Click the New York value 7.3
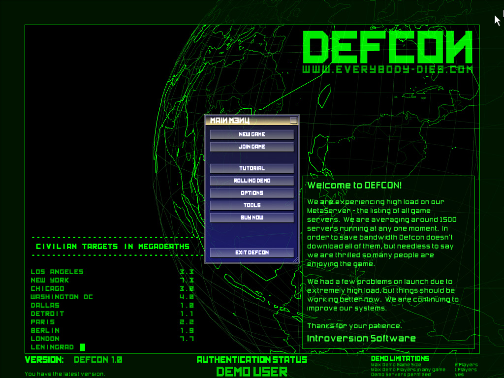 [x=187, y=280]
